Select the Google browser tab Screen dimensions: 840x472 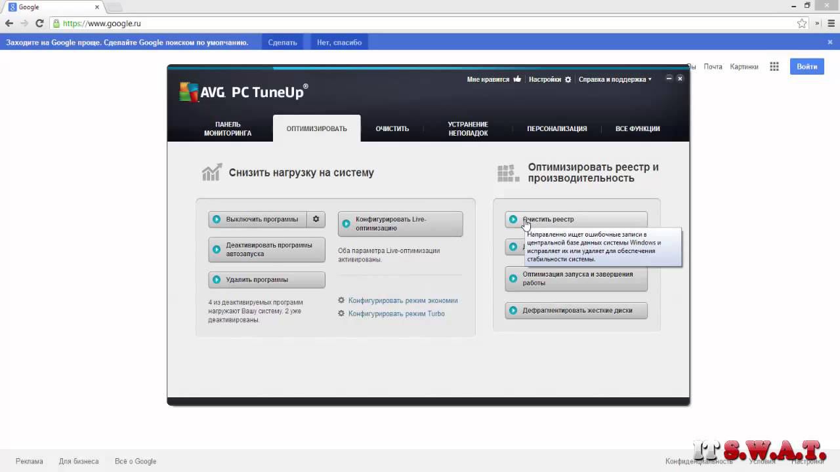point(52,7)
